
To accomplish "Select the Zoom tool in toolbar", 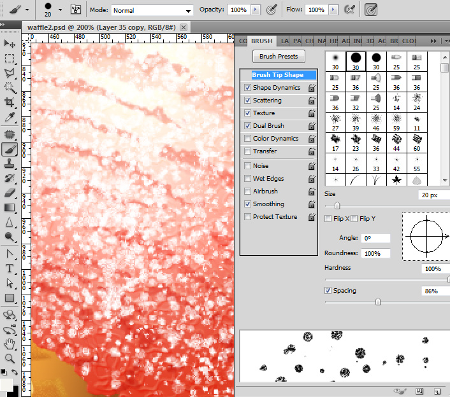I will click(x=10, y=358).
